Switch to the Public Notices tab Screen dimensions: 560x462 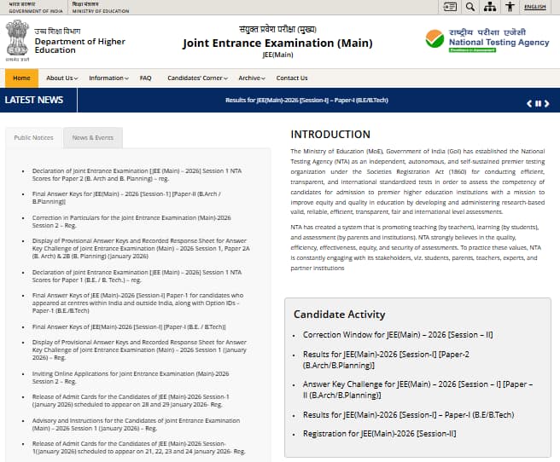[33, 137]
